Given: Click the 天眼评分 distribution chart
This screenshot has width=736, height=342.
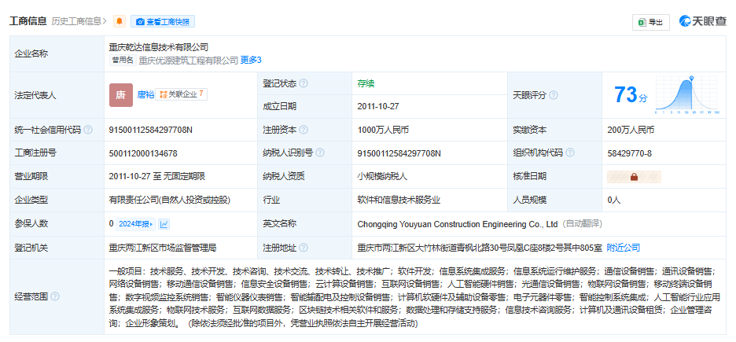Looking at the screenshot, I should click(x=686, y=95).
